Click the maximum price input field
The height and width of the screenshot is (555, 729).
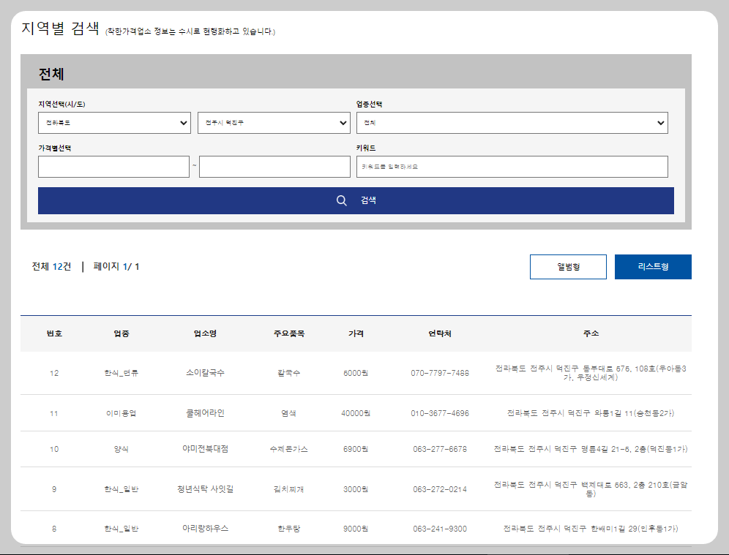[x=274, y=166]
